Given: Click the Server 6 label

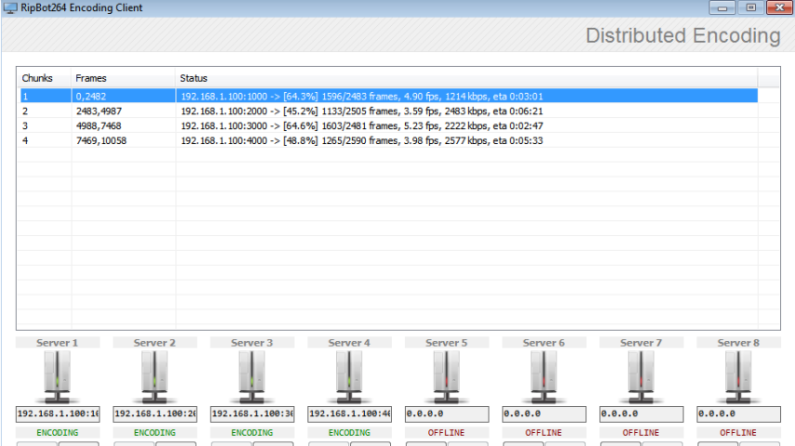Looking at the screenshot, I should point(544,343).
